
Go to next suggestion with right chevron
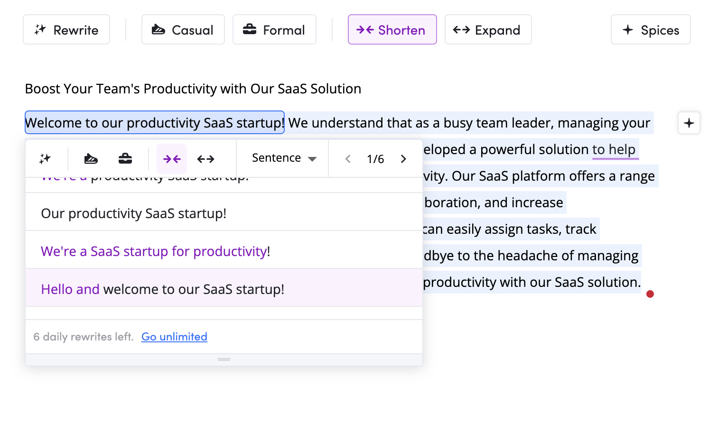point(403,159)
